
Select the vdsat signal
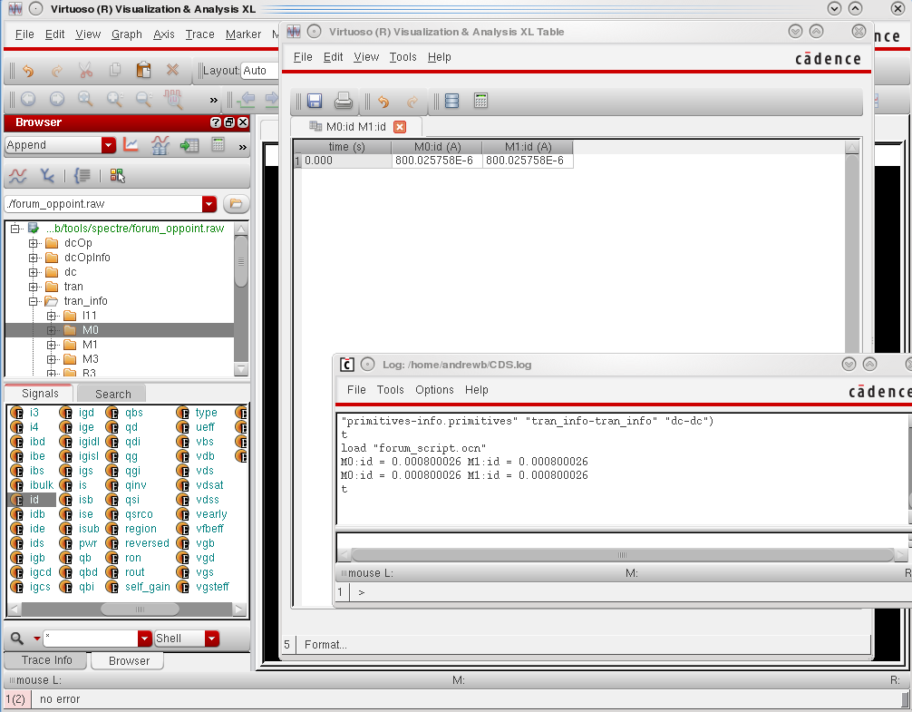click(x=209, y=485)
